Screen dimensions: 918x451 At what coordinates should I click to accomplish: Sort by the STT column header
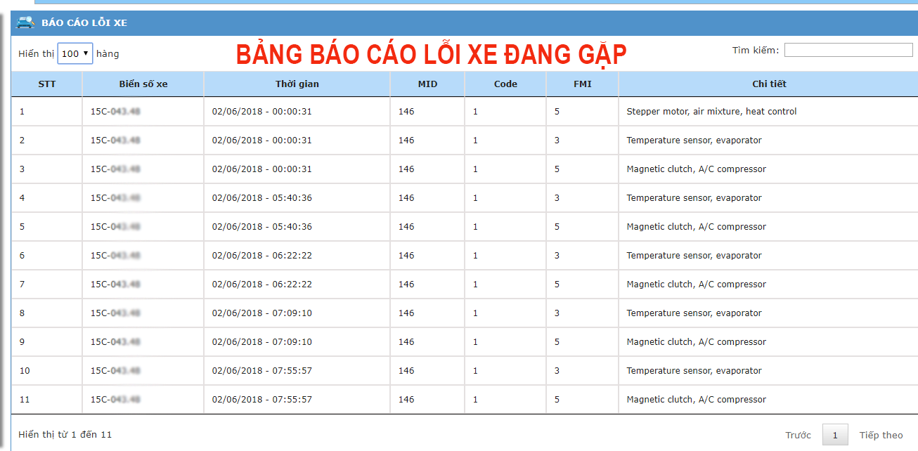47,84
